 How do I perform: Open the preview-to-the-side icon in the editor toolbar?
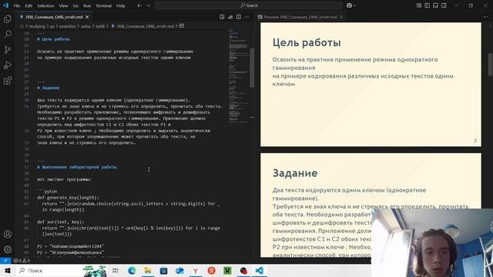pos(222,17)
